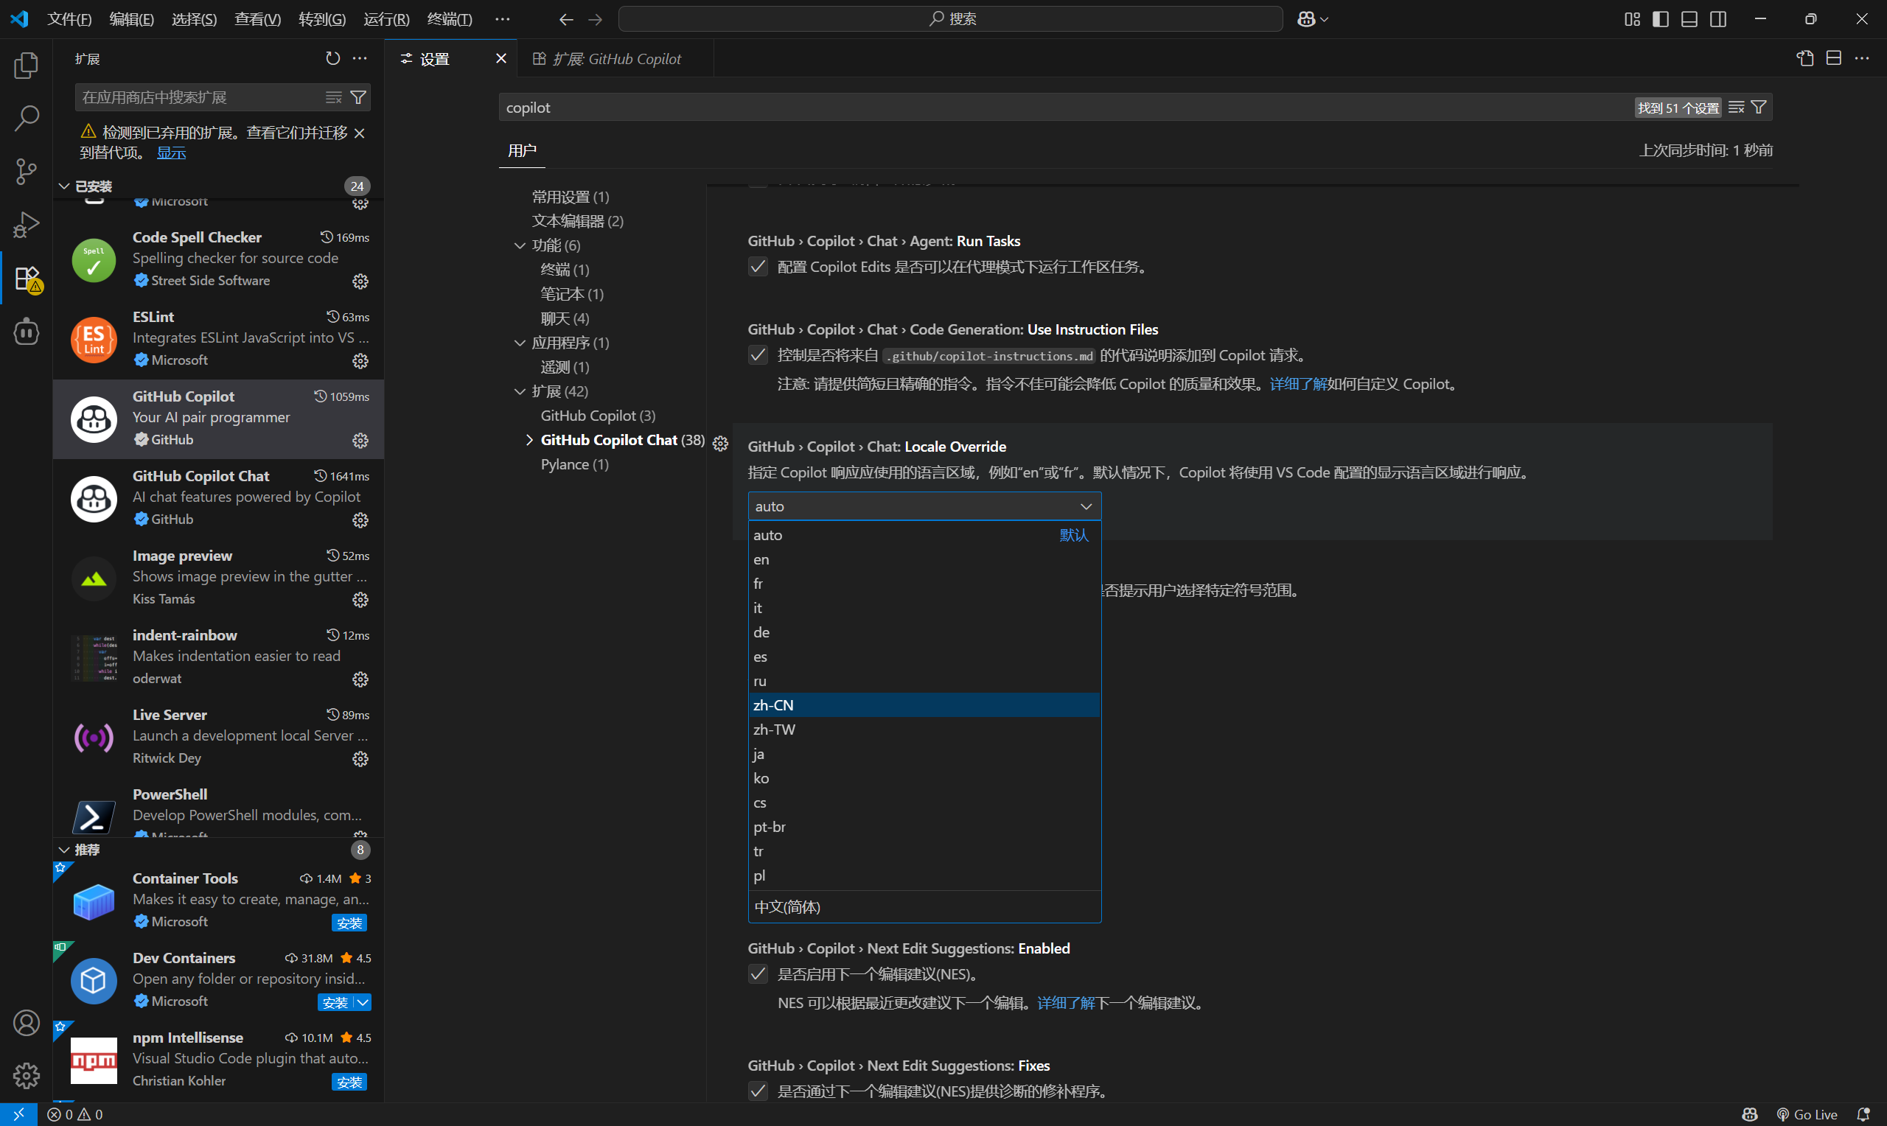The image size is (1887, 1126).
Task: Toggle Use Instruction Files checkbox
Action: pyautogui.click(x=758, y=355)
